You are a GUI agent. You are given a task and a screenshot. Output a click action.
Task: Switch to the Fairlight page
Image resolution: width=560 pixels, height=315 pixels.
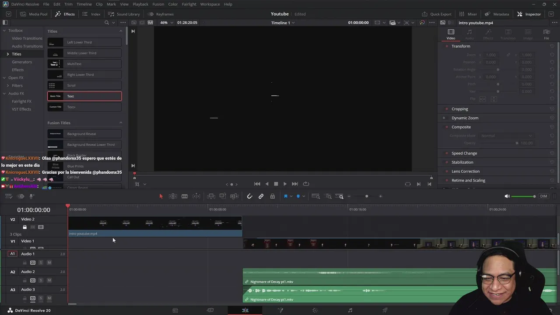click(350, 310)
